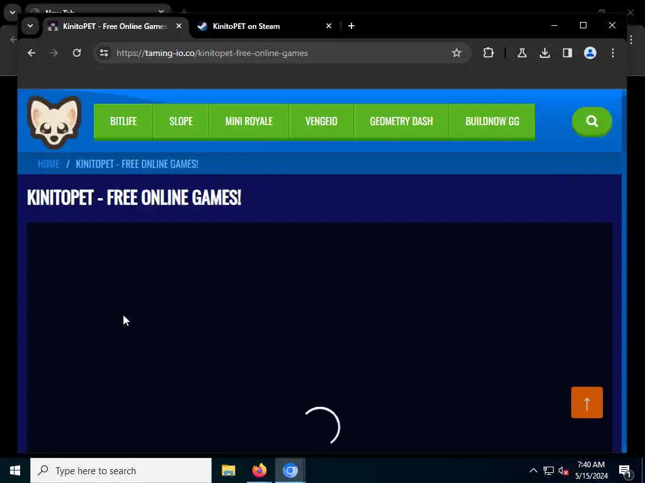The height and width of the screenshot is (483, 645).
Task: Open the MINI ROYALE menu item
Action: (249, 121)
